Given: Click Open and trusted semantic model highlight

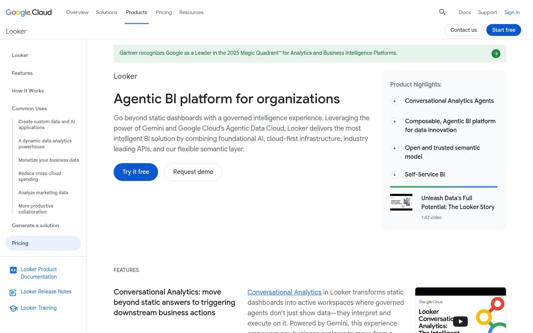Looking at the screenshot, I should tap(442, 152).
